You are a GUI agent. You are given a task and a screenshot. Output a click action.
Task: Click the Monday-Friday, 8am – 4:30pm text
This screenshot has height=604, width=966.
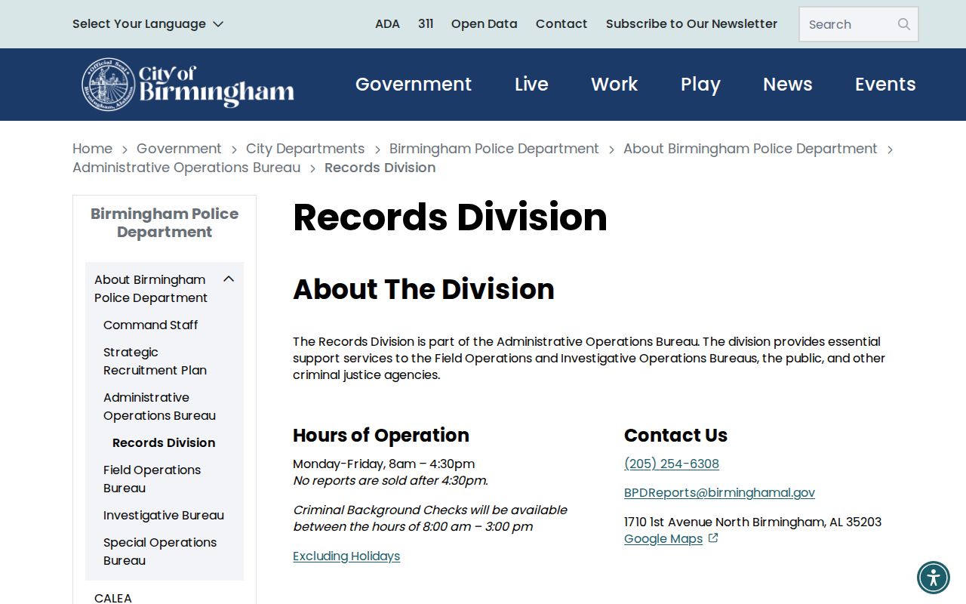[x=383, y=464]
